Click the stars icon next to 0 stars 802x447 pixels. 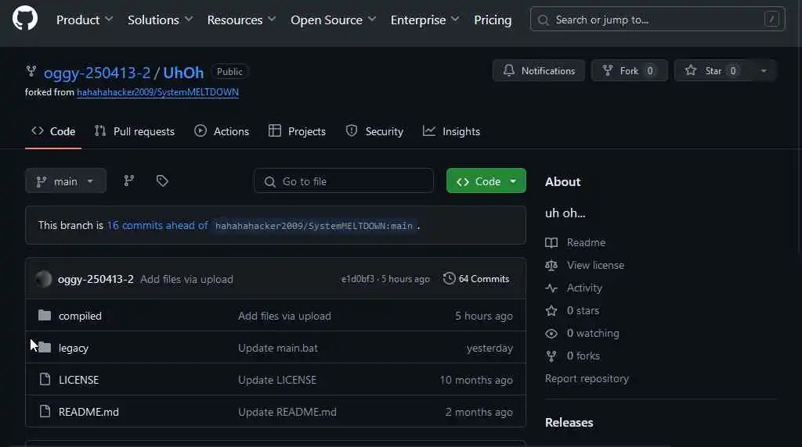point(551,310)
